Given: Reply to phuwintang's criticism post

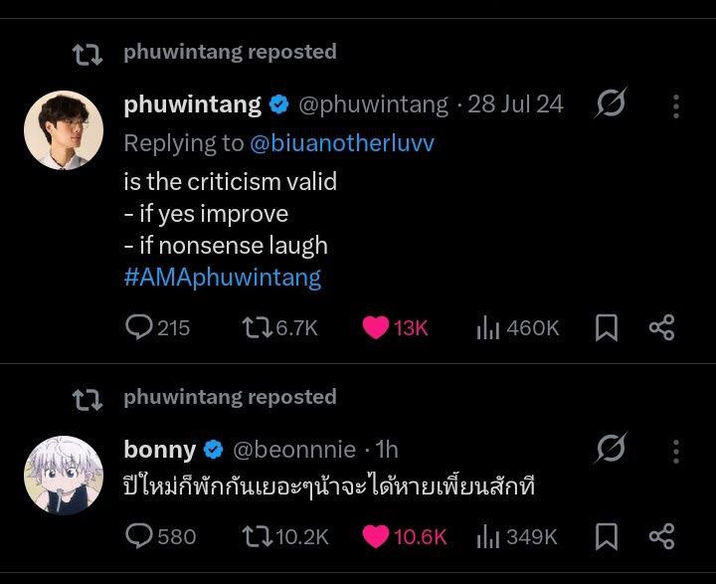Looking at the screenshot, I should (140, 327).
